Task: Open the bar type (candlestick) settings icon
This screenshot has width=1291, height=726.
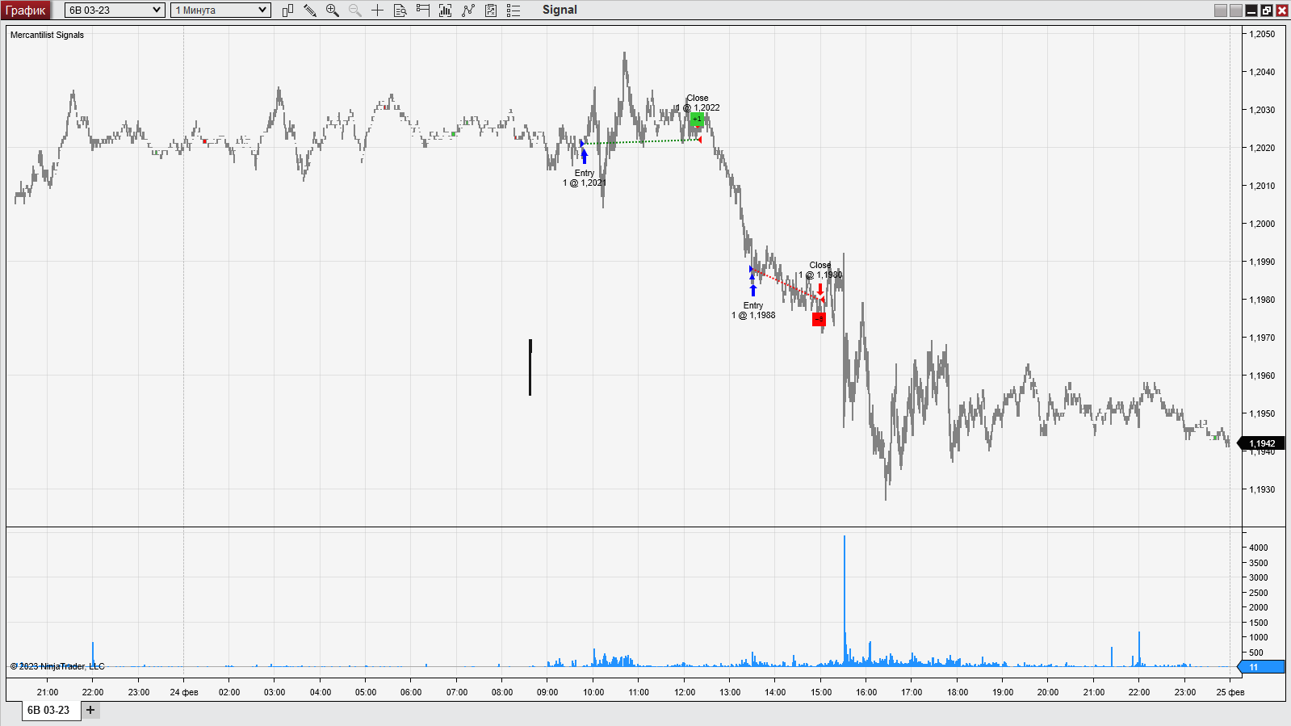Action: (287, 10)
